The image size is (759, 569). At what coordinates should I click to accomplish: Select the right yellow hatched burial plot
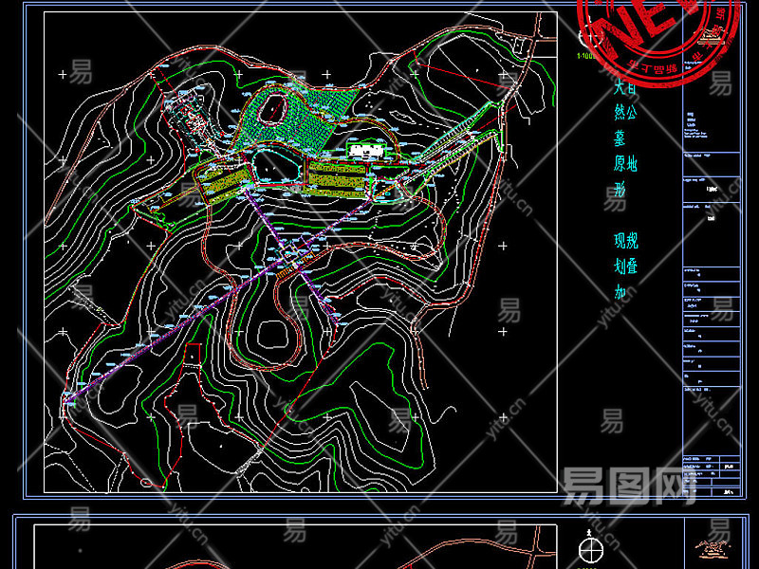point(338,179)
